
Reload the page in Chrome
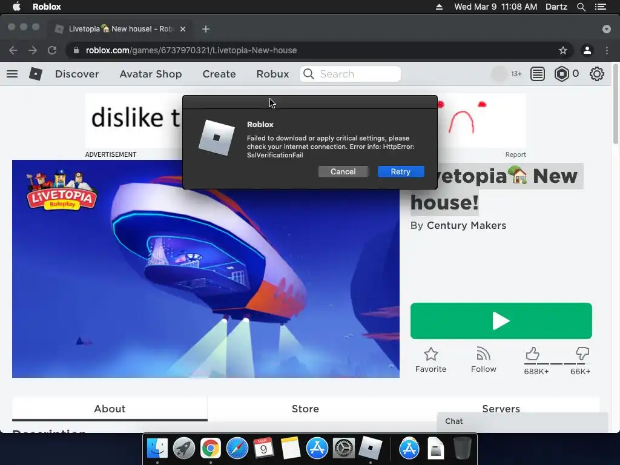pos(52,50)
